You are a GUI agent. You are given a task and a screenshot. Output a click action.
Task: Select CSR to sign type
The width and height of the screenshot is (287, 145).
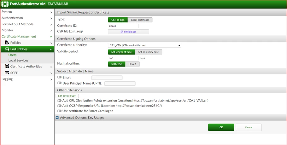(x=118, y=20)
